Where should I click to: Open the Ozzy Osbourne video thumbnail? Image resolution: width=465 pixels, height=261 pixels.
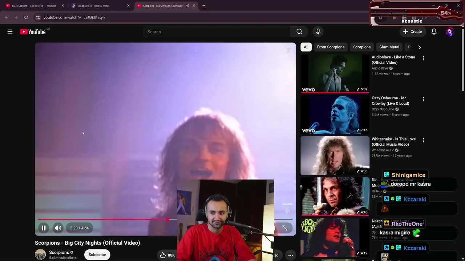click(335, 115)
